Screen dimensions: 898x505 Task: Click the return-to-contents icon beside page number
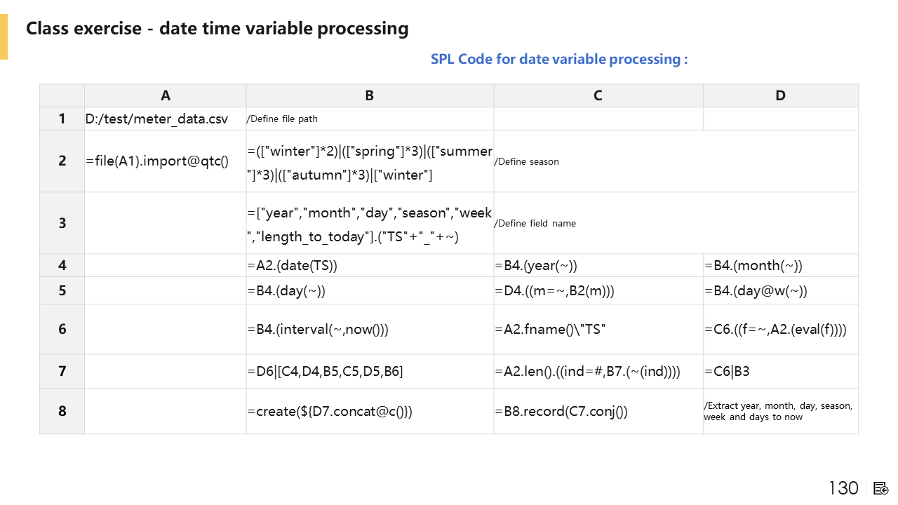tap(881, 488)
